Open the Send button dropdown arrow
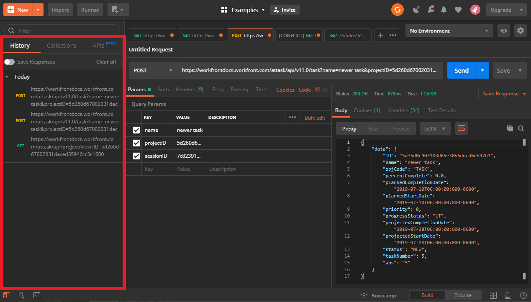This screenshot has height=302, width=531. (x=482, y=70)
